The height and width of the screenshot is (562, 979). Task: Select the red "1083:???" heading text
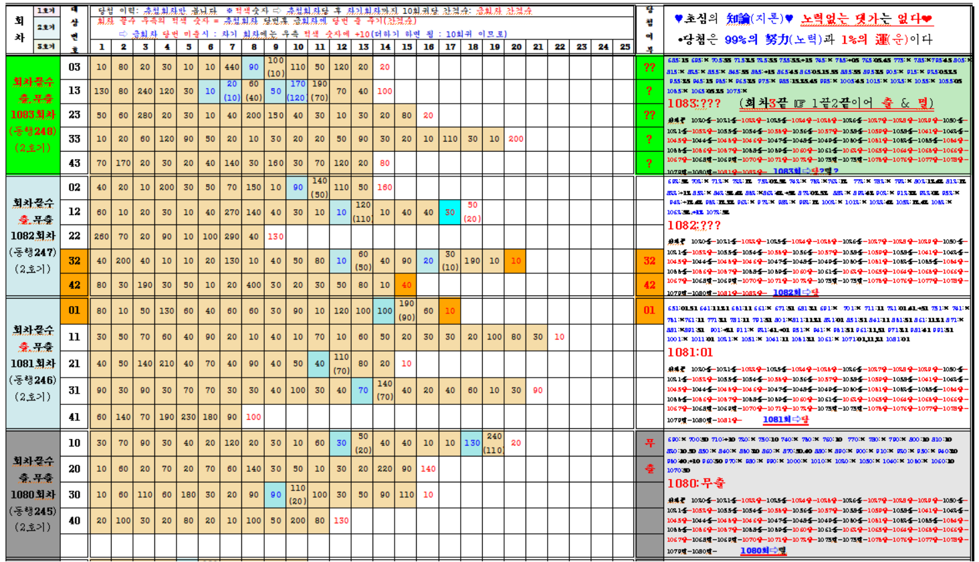(694, 104)
